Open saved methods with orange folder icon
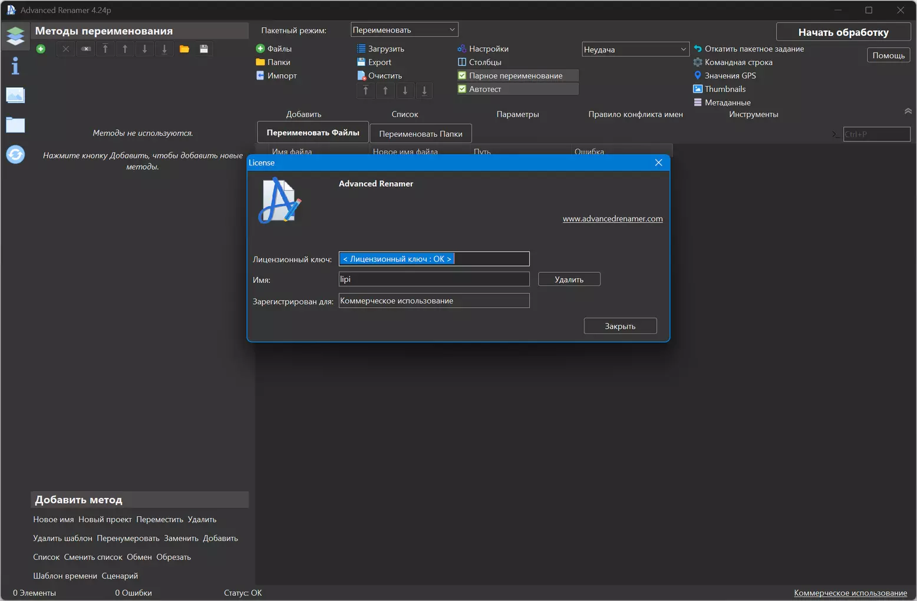Screen dimensions: 917x601 tap(184, 49)
